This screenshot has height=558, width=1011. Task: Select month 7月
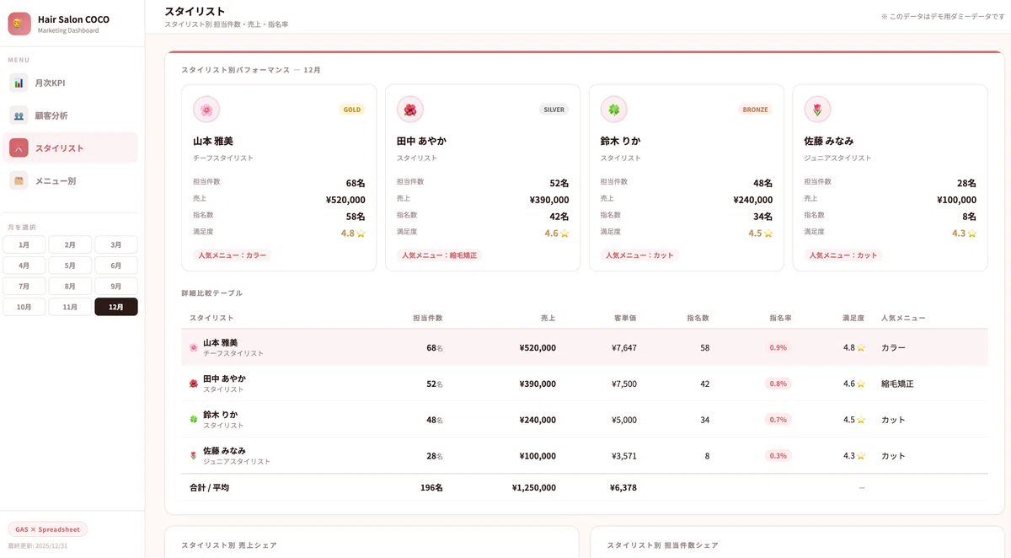point(24,287)
